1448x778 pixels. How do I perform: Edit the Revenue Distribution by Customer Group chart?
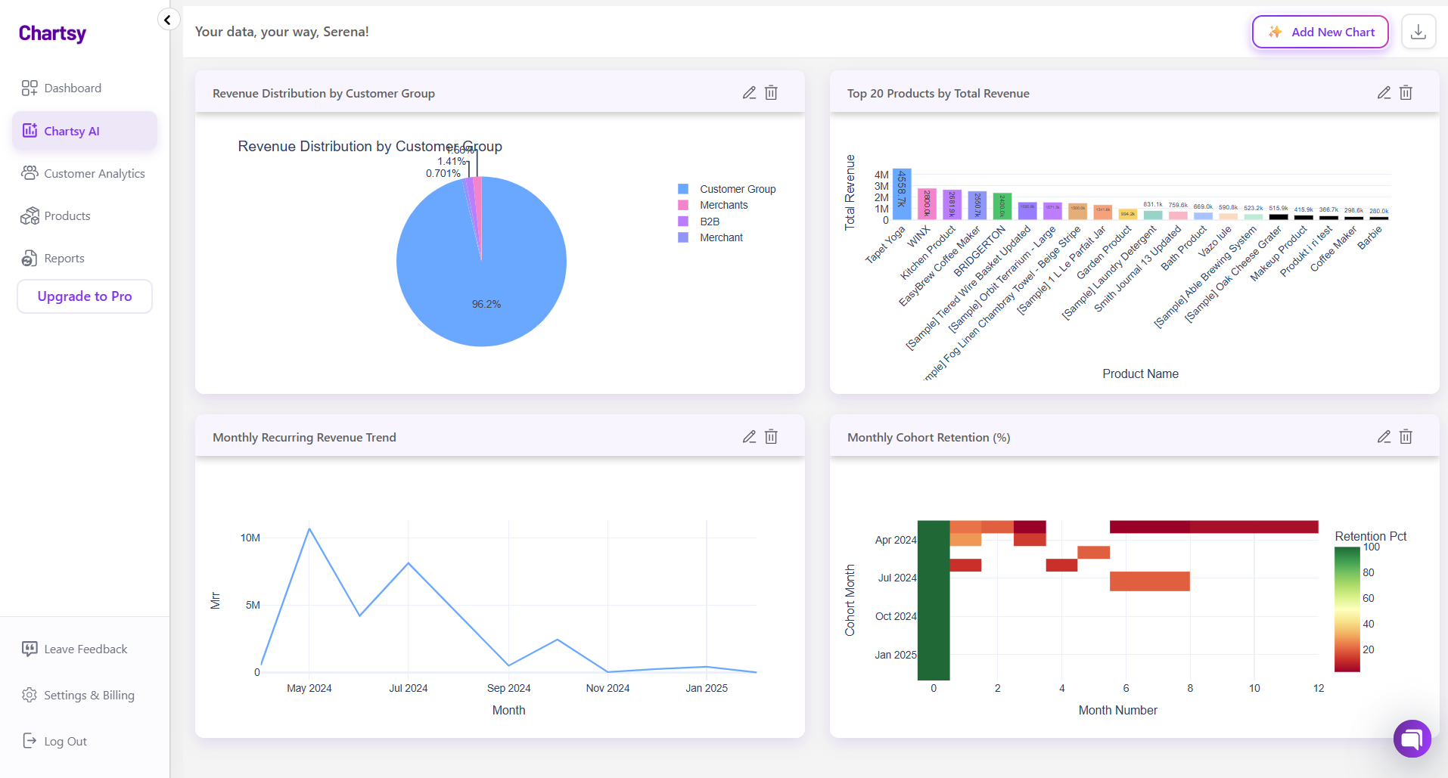pyautogui.click(x=749, y=92)
